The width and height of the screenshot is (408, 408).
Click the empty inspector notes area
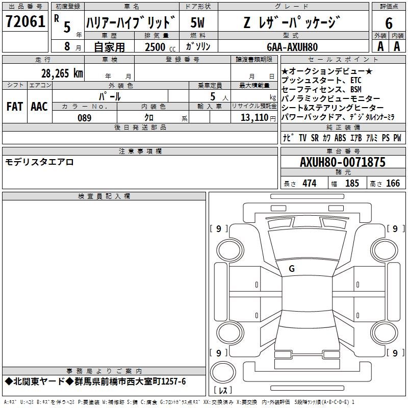tap(104, 284)
